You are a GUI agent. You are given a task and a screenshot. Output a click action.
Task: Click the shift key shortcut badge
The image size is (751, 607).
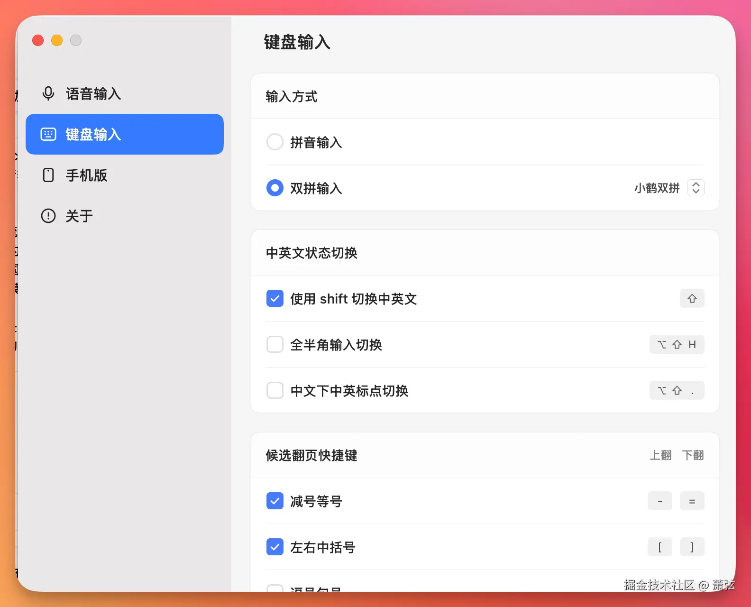(692, 298)
